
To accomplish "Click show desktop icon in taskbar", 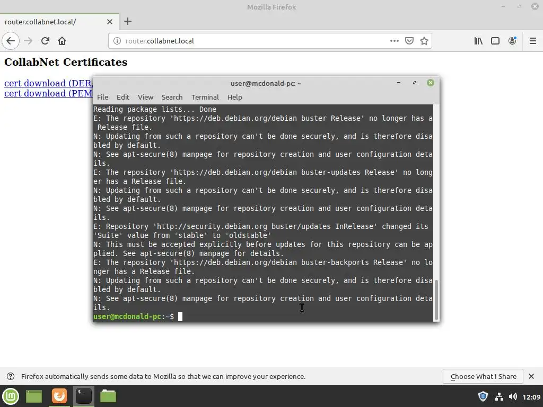I will [34, 396].
